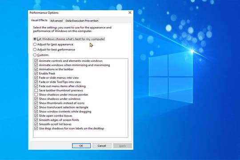Uncheck Animate controls and elements inside windows
Screen dimensions: 240x160
tap(36, 61)
